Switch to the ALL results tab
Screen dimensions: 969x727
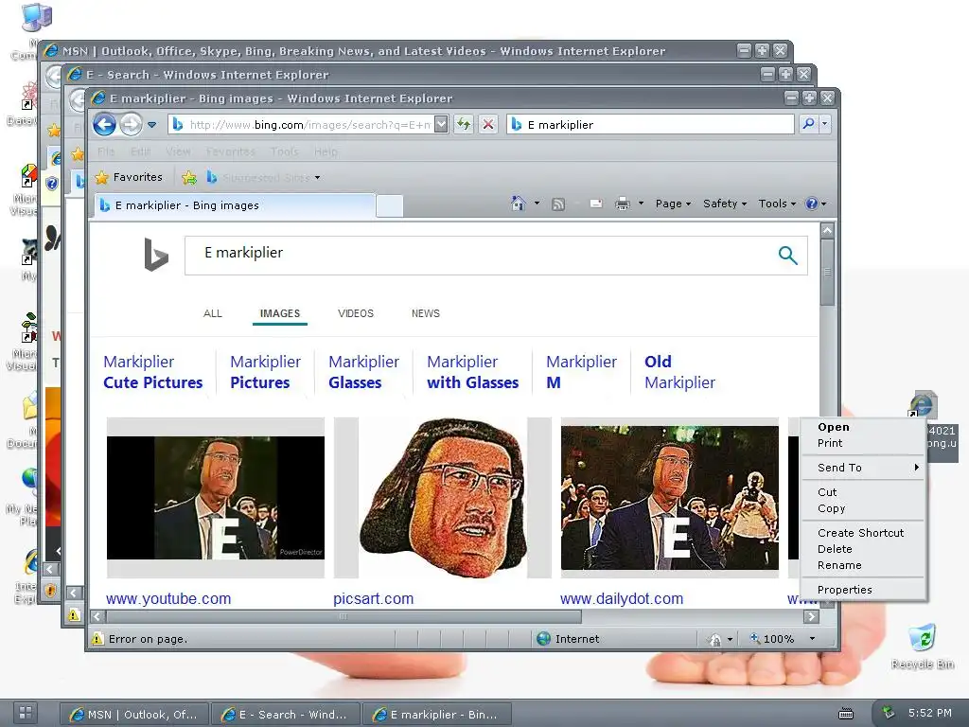click(213, 313)
